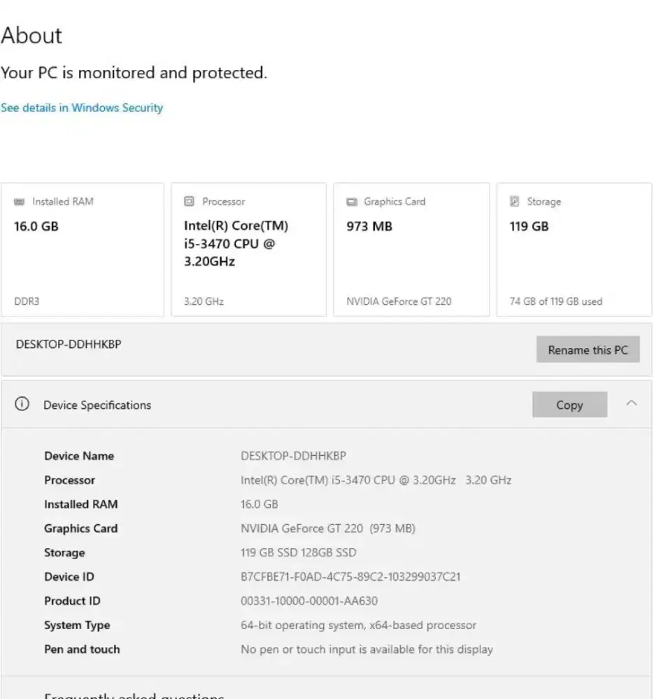Click the Device ID value
The image size is (654, 699).
[x=350, y=577]
